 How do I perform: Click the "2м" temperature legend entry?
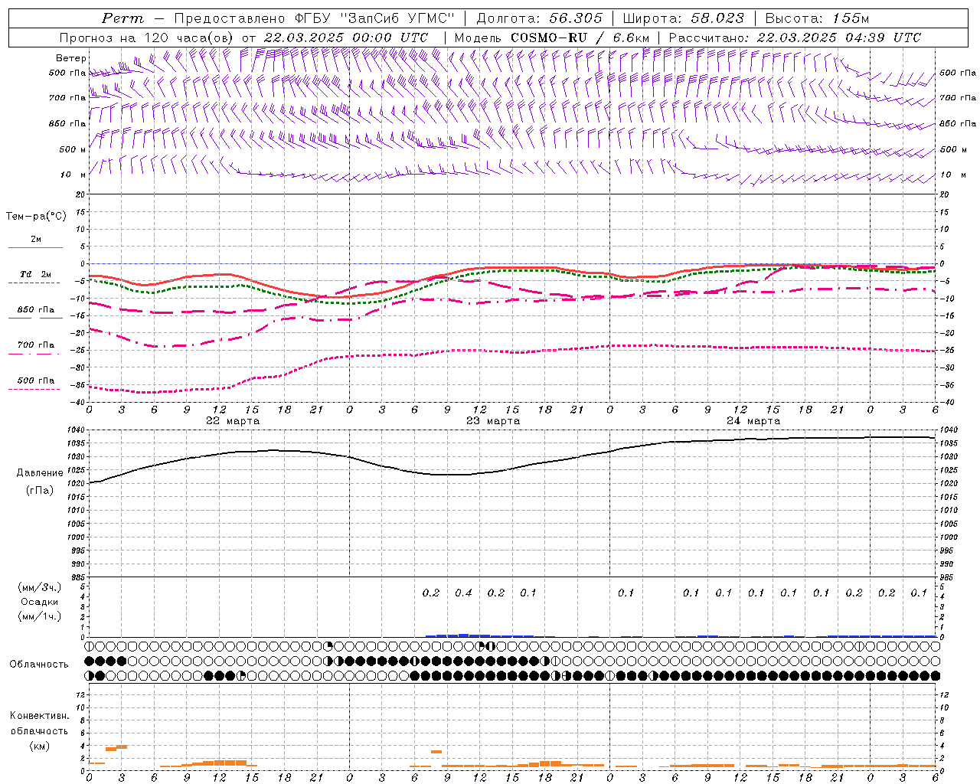click(36, 240)
